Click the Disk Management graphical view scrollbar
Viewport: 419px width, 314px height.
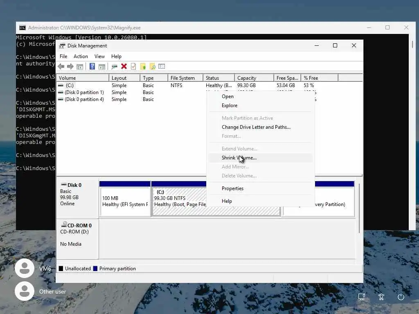pos(359,208)
